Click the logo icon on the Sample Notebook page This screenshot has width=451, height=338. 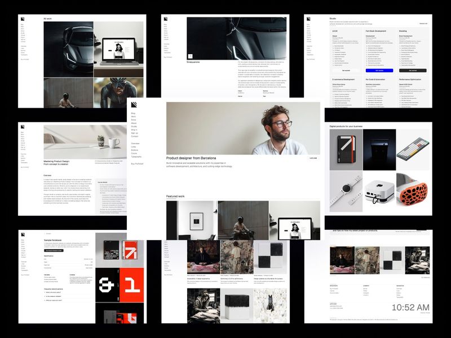tap(23, 234)
